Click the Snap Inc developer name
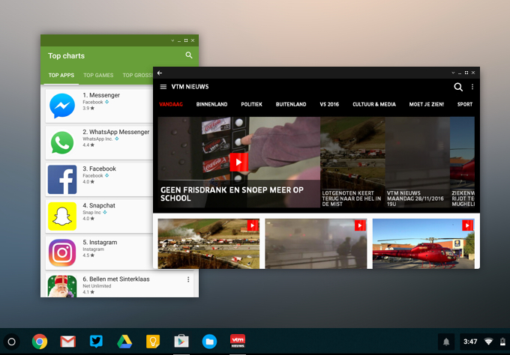 click(91, 213)
